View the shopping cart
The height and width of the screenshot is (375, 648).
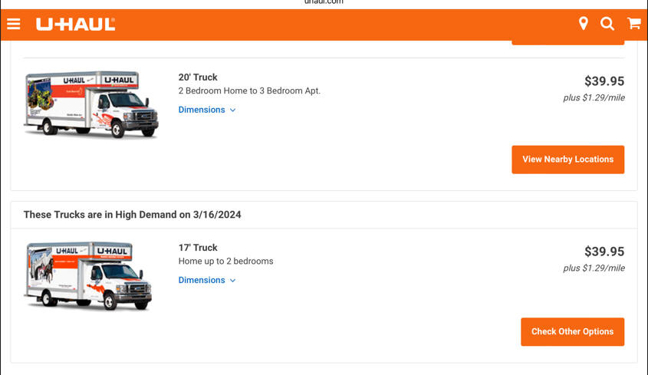(x=634, y=23)
